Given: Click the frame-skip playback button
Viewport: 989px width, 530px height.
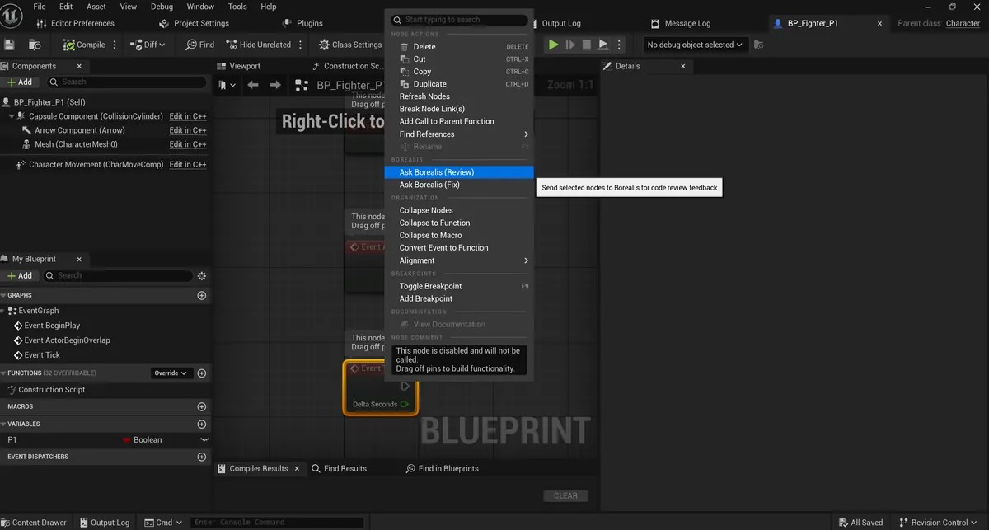Looking at the screenshot, I should click(570, 45).
